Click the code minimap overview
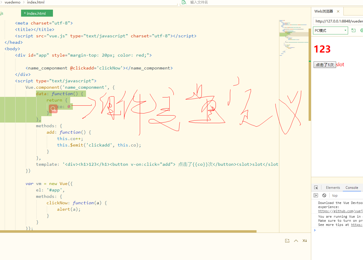Screen dimensions: 363x260 (294, 38)
